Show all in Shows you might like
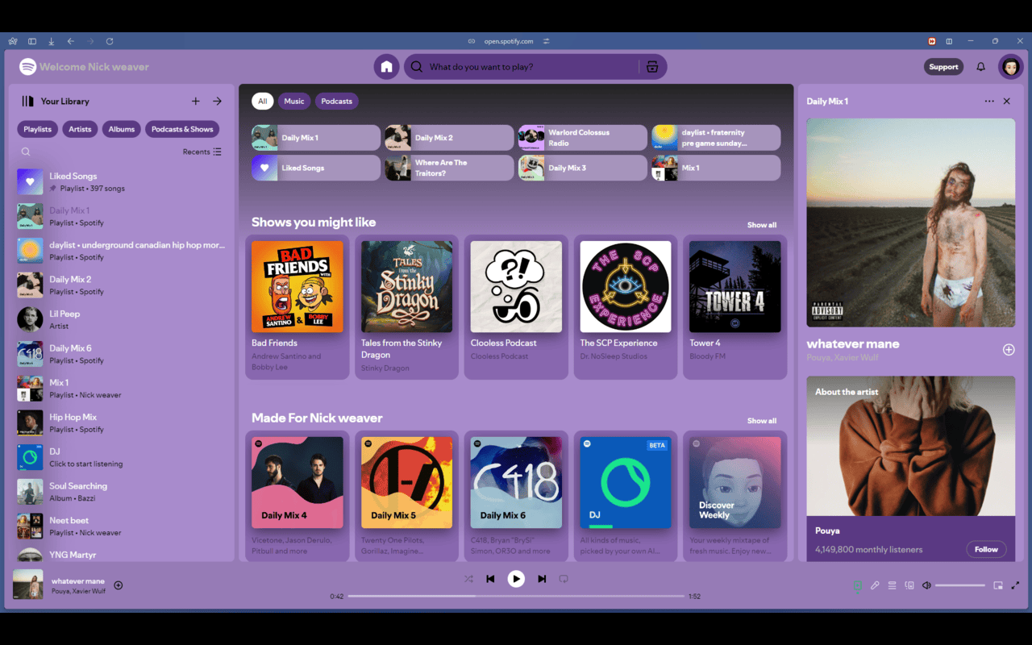The width and height of the screenshot is (1032, 645). click(761, 225)
